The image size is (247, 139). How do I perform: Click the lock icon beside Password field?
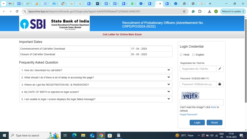(220, 84)
